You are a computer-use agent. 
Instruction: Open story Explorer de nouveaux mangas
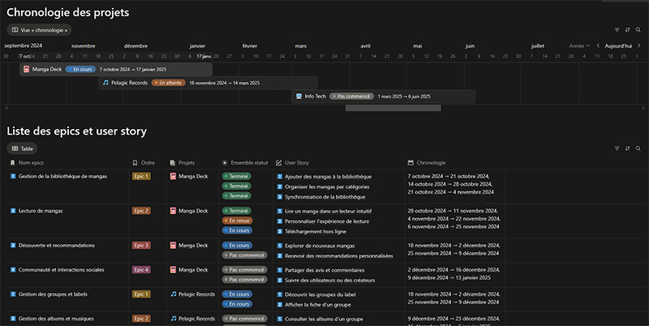[320, 246]
